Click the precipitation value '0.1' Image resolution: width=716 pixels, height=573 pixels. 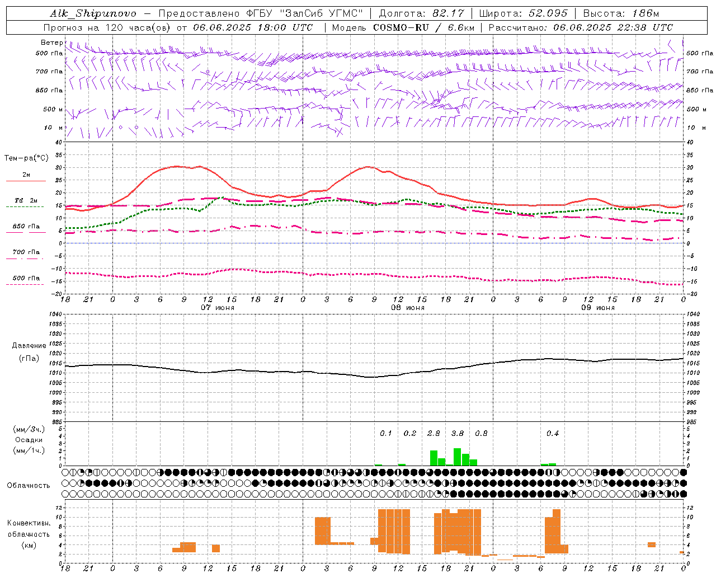(386, 434)
